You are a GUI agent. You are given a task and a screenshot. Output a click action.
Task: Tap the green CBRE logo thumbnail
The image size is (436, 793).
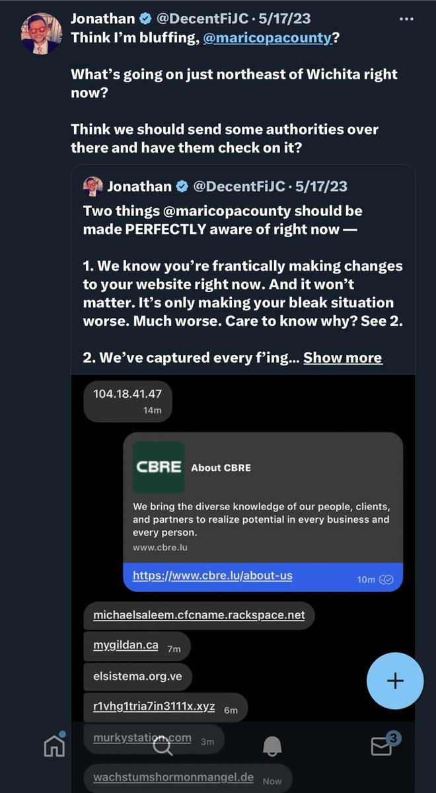(159, 467)
